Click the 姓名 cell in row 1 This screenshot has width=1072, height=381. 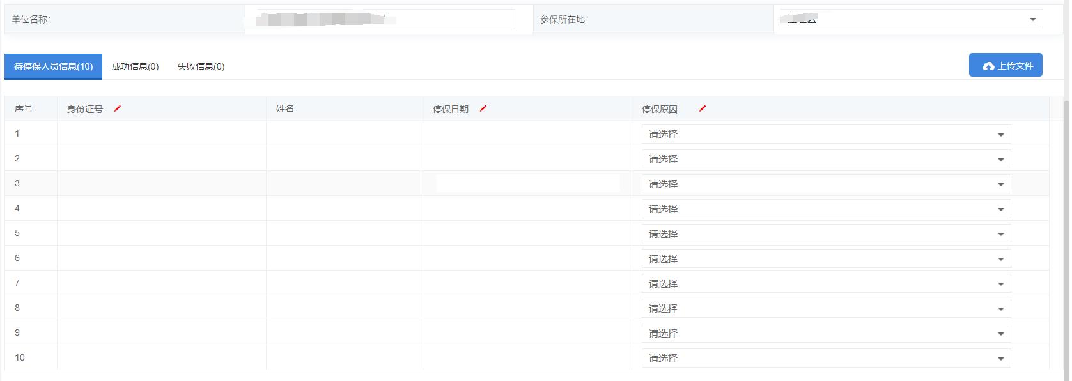345,133
